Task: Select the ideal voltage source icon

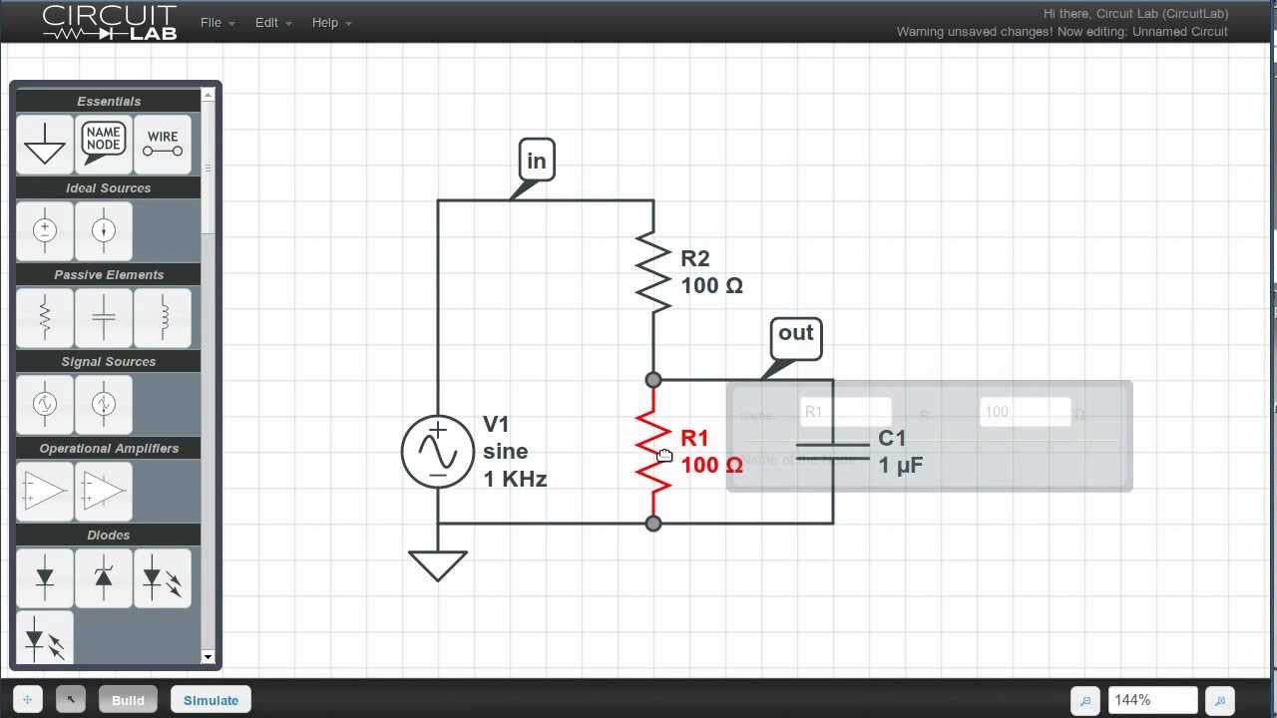Action: (x=45, y=230)
